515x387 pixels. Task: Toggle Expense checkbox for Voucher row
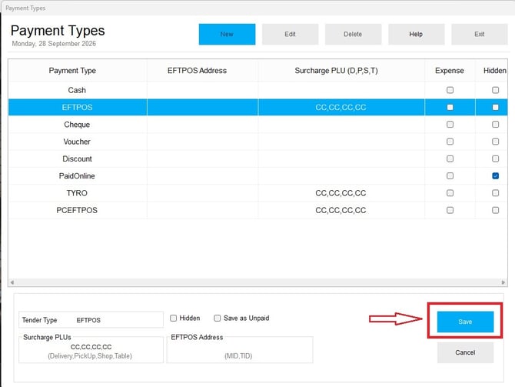point(450,142)
